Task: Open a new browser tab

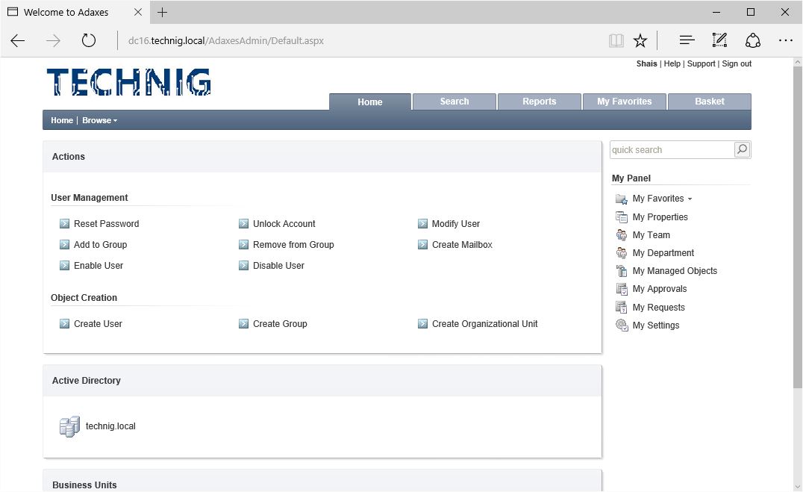Action: (x=163, y=12)
